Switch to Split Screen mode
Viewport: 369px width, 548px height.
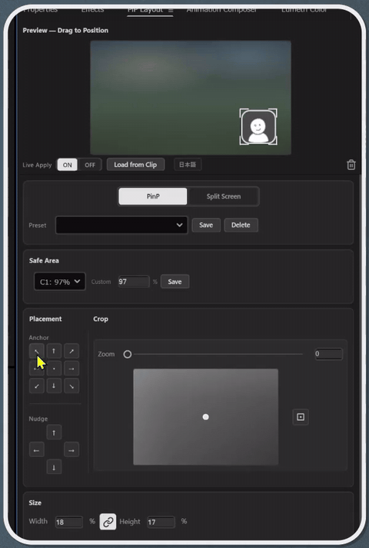(x=224, y=196)
